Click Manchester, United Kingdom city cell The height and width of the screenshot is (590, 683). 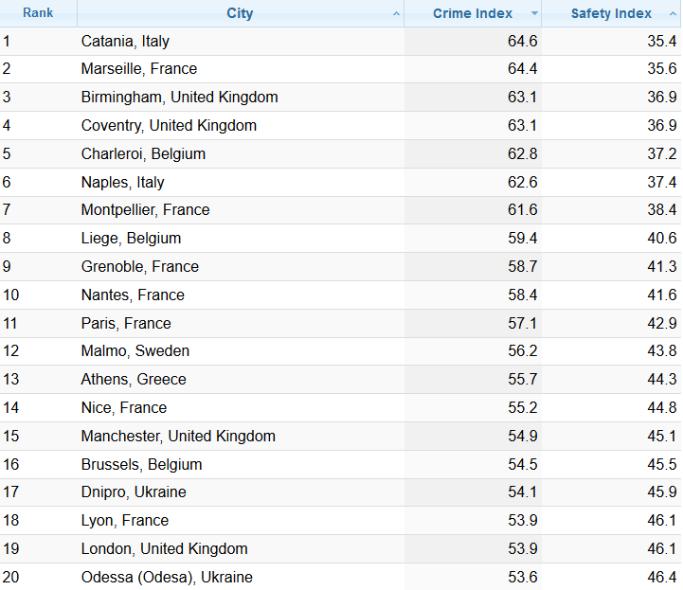pyautogui.click(x=178, y=436)
